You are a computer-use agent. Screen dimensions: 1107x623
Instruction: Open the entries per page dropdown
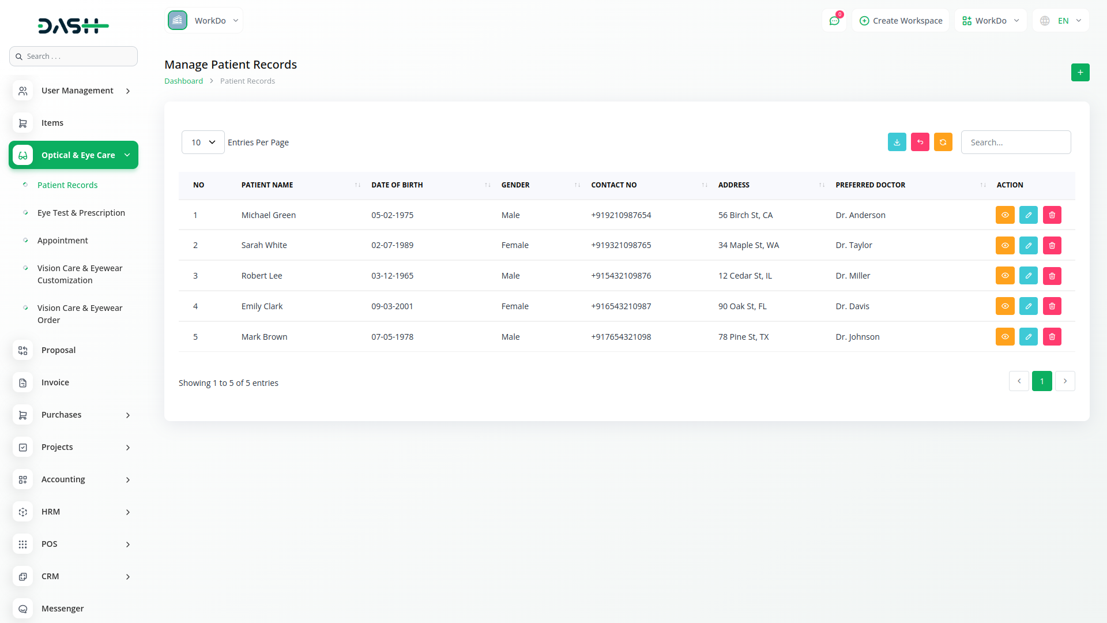pyautogui.click(x=203, y=142)
